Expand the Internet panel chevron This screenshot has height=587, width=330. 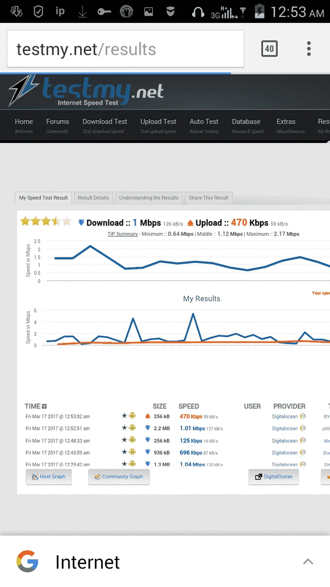click(308, 562)
